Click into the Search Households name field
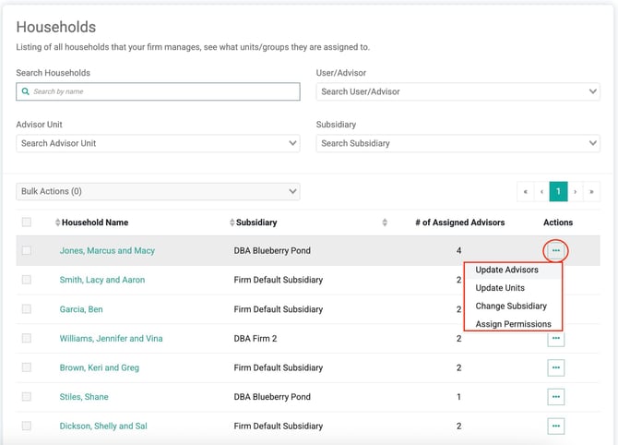Viewport: 618px width, 445px height. tap(158, 91)
